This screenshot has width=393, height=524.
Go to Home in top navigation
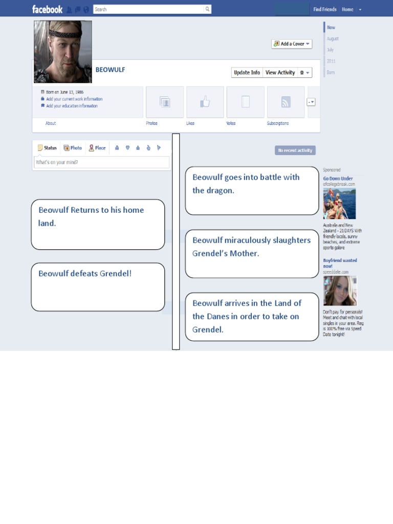[x=347, y=9]
